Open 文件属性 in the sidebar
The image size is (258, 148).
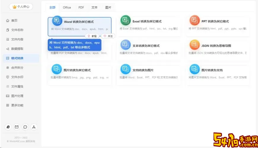[x=21, y=86]
